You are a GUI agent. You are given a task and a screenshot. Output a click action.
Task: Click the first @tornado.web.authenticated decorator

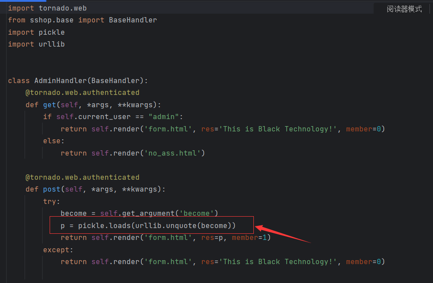[x=82, y=92]
